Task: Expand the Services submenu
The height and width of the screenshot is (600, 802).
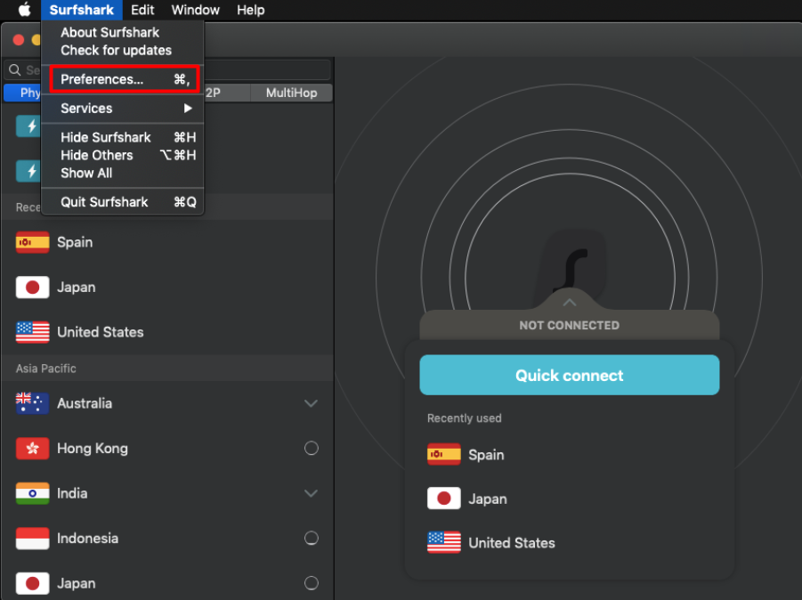Action: 123,108
